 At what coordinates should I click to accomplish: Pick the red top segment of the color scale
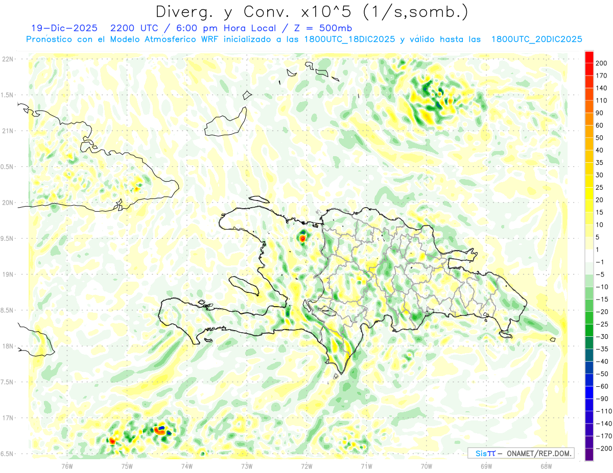point(589,57)
